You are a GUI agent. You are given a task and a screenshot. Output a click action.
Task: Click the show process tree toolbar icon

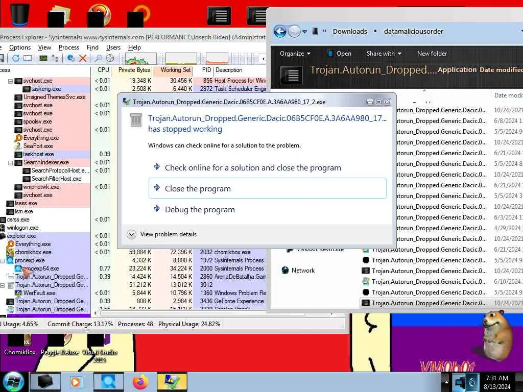55,58
